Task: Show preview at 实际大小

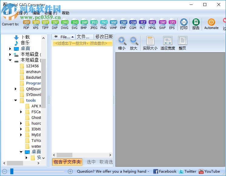Action: (x=150, y=43)
